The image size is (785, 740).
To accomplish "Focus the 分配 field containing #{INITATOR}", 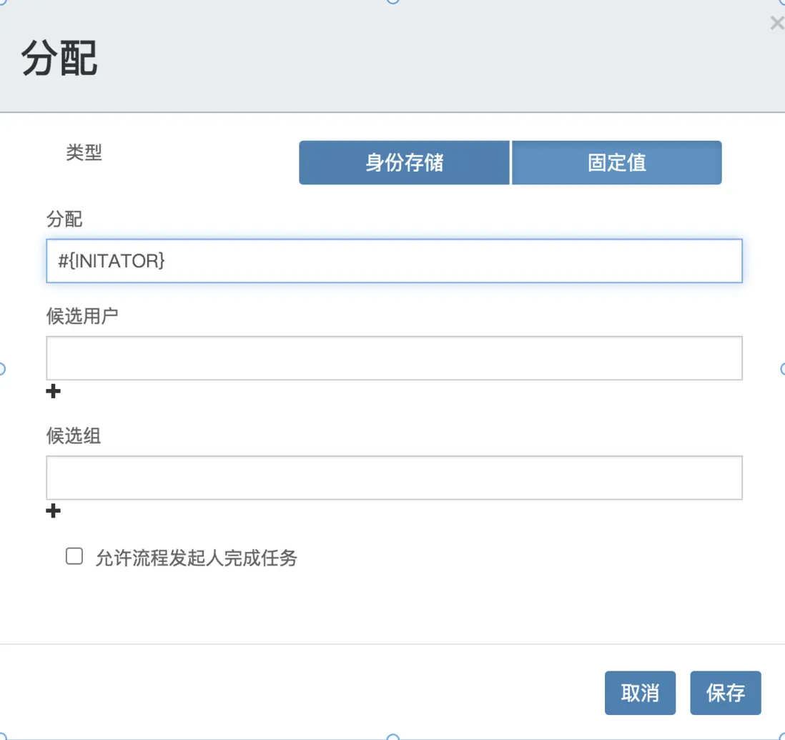I will pyautogui.click(x=394, y=261).
